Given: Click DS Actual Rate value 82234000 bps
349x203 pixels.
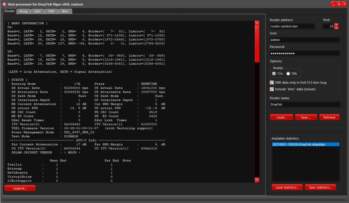Looking at the screenshot, I should [76, 88].
